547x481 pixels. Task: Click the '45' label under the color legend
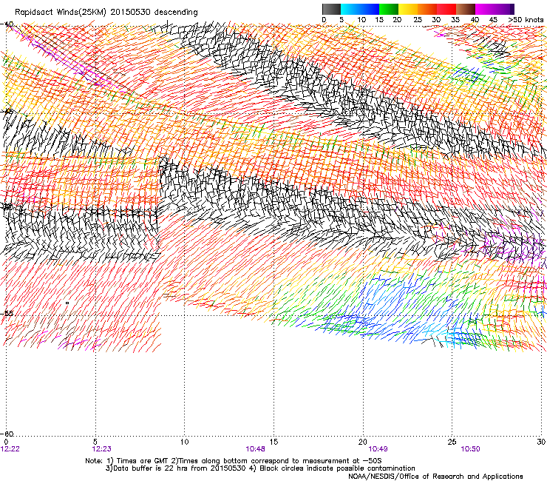coord(493,20)
